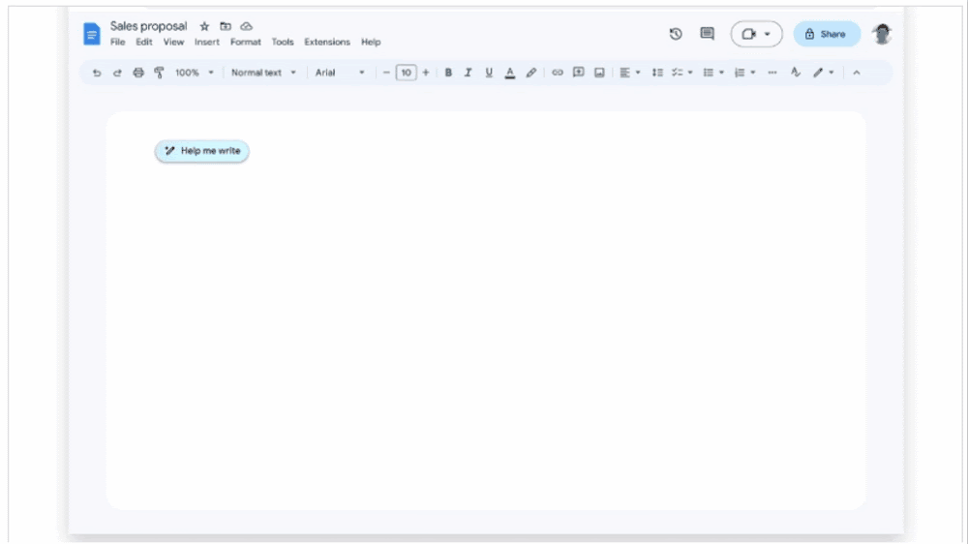The width and height of the screenshot is (968, 544).
Task: Insert an image
Action: tap(599, 73)
